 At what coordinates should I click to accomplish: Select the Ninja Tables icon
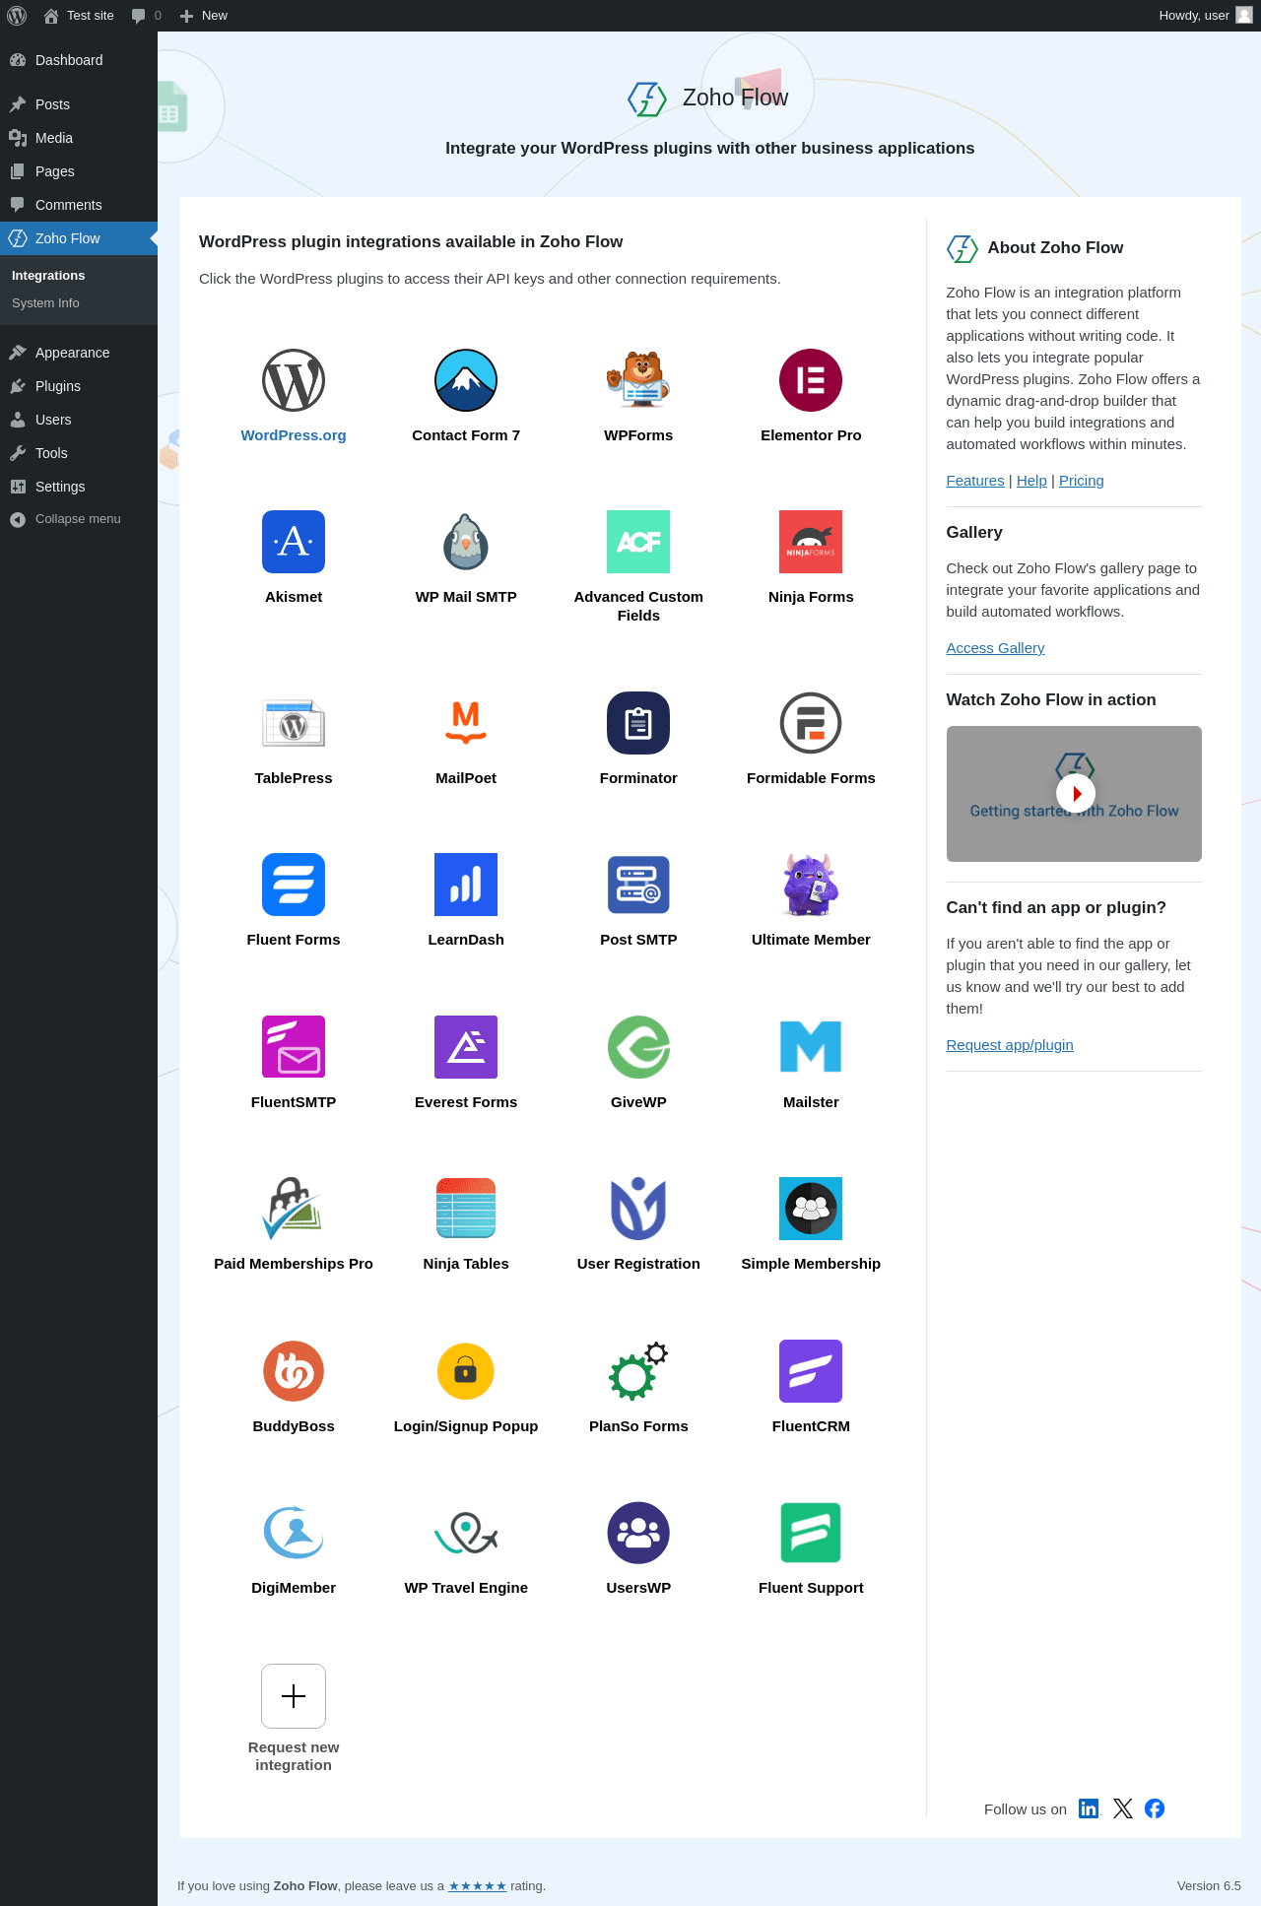[x=466, y=1209]
